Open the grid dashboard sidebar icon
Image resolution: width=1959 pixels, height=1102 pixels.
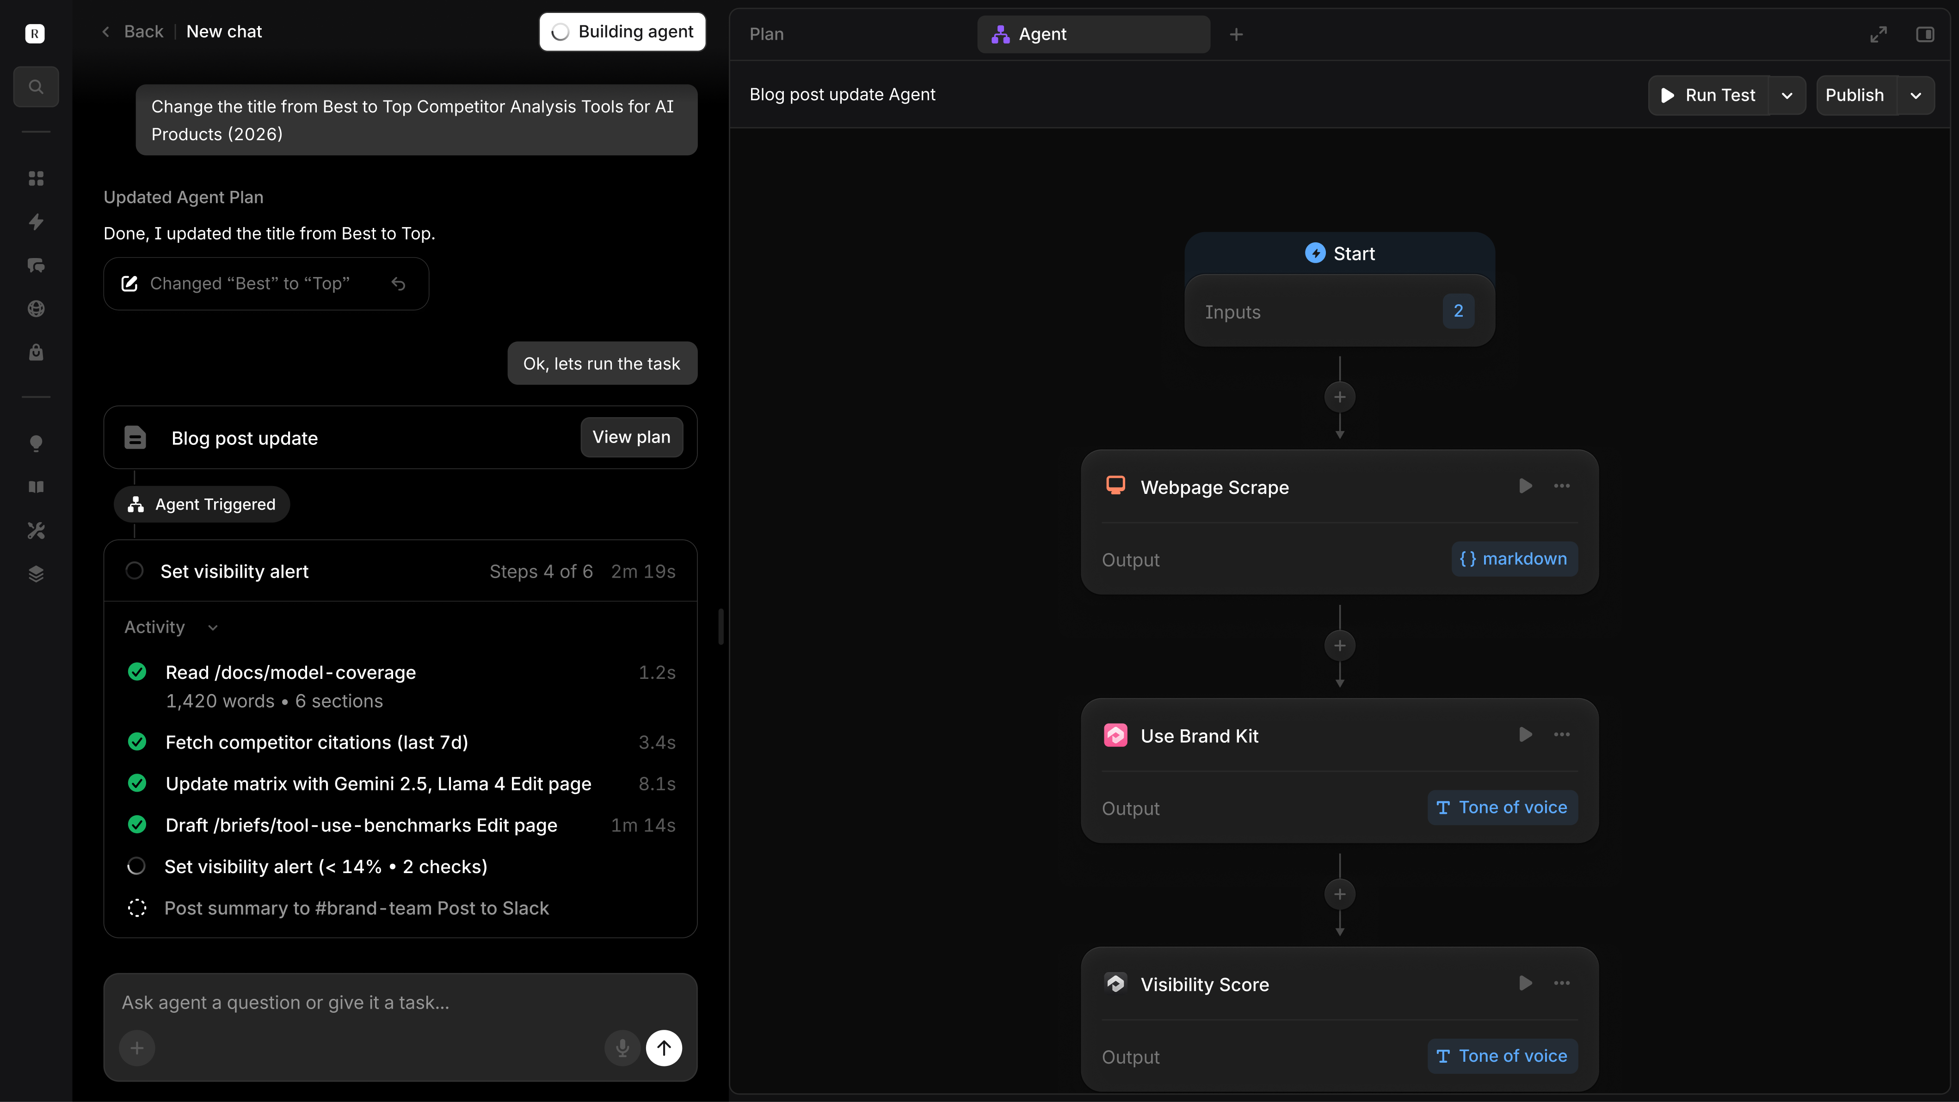point(36,178)
